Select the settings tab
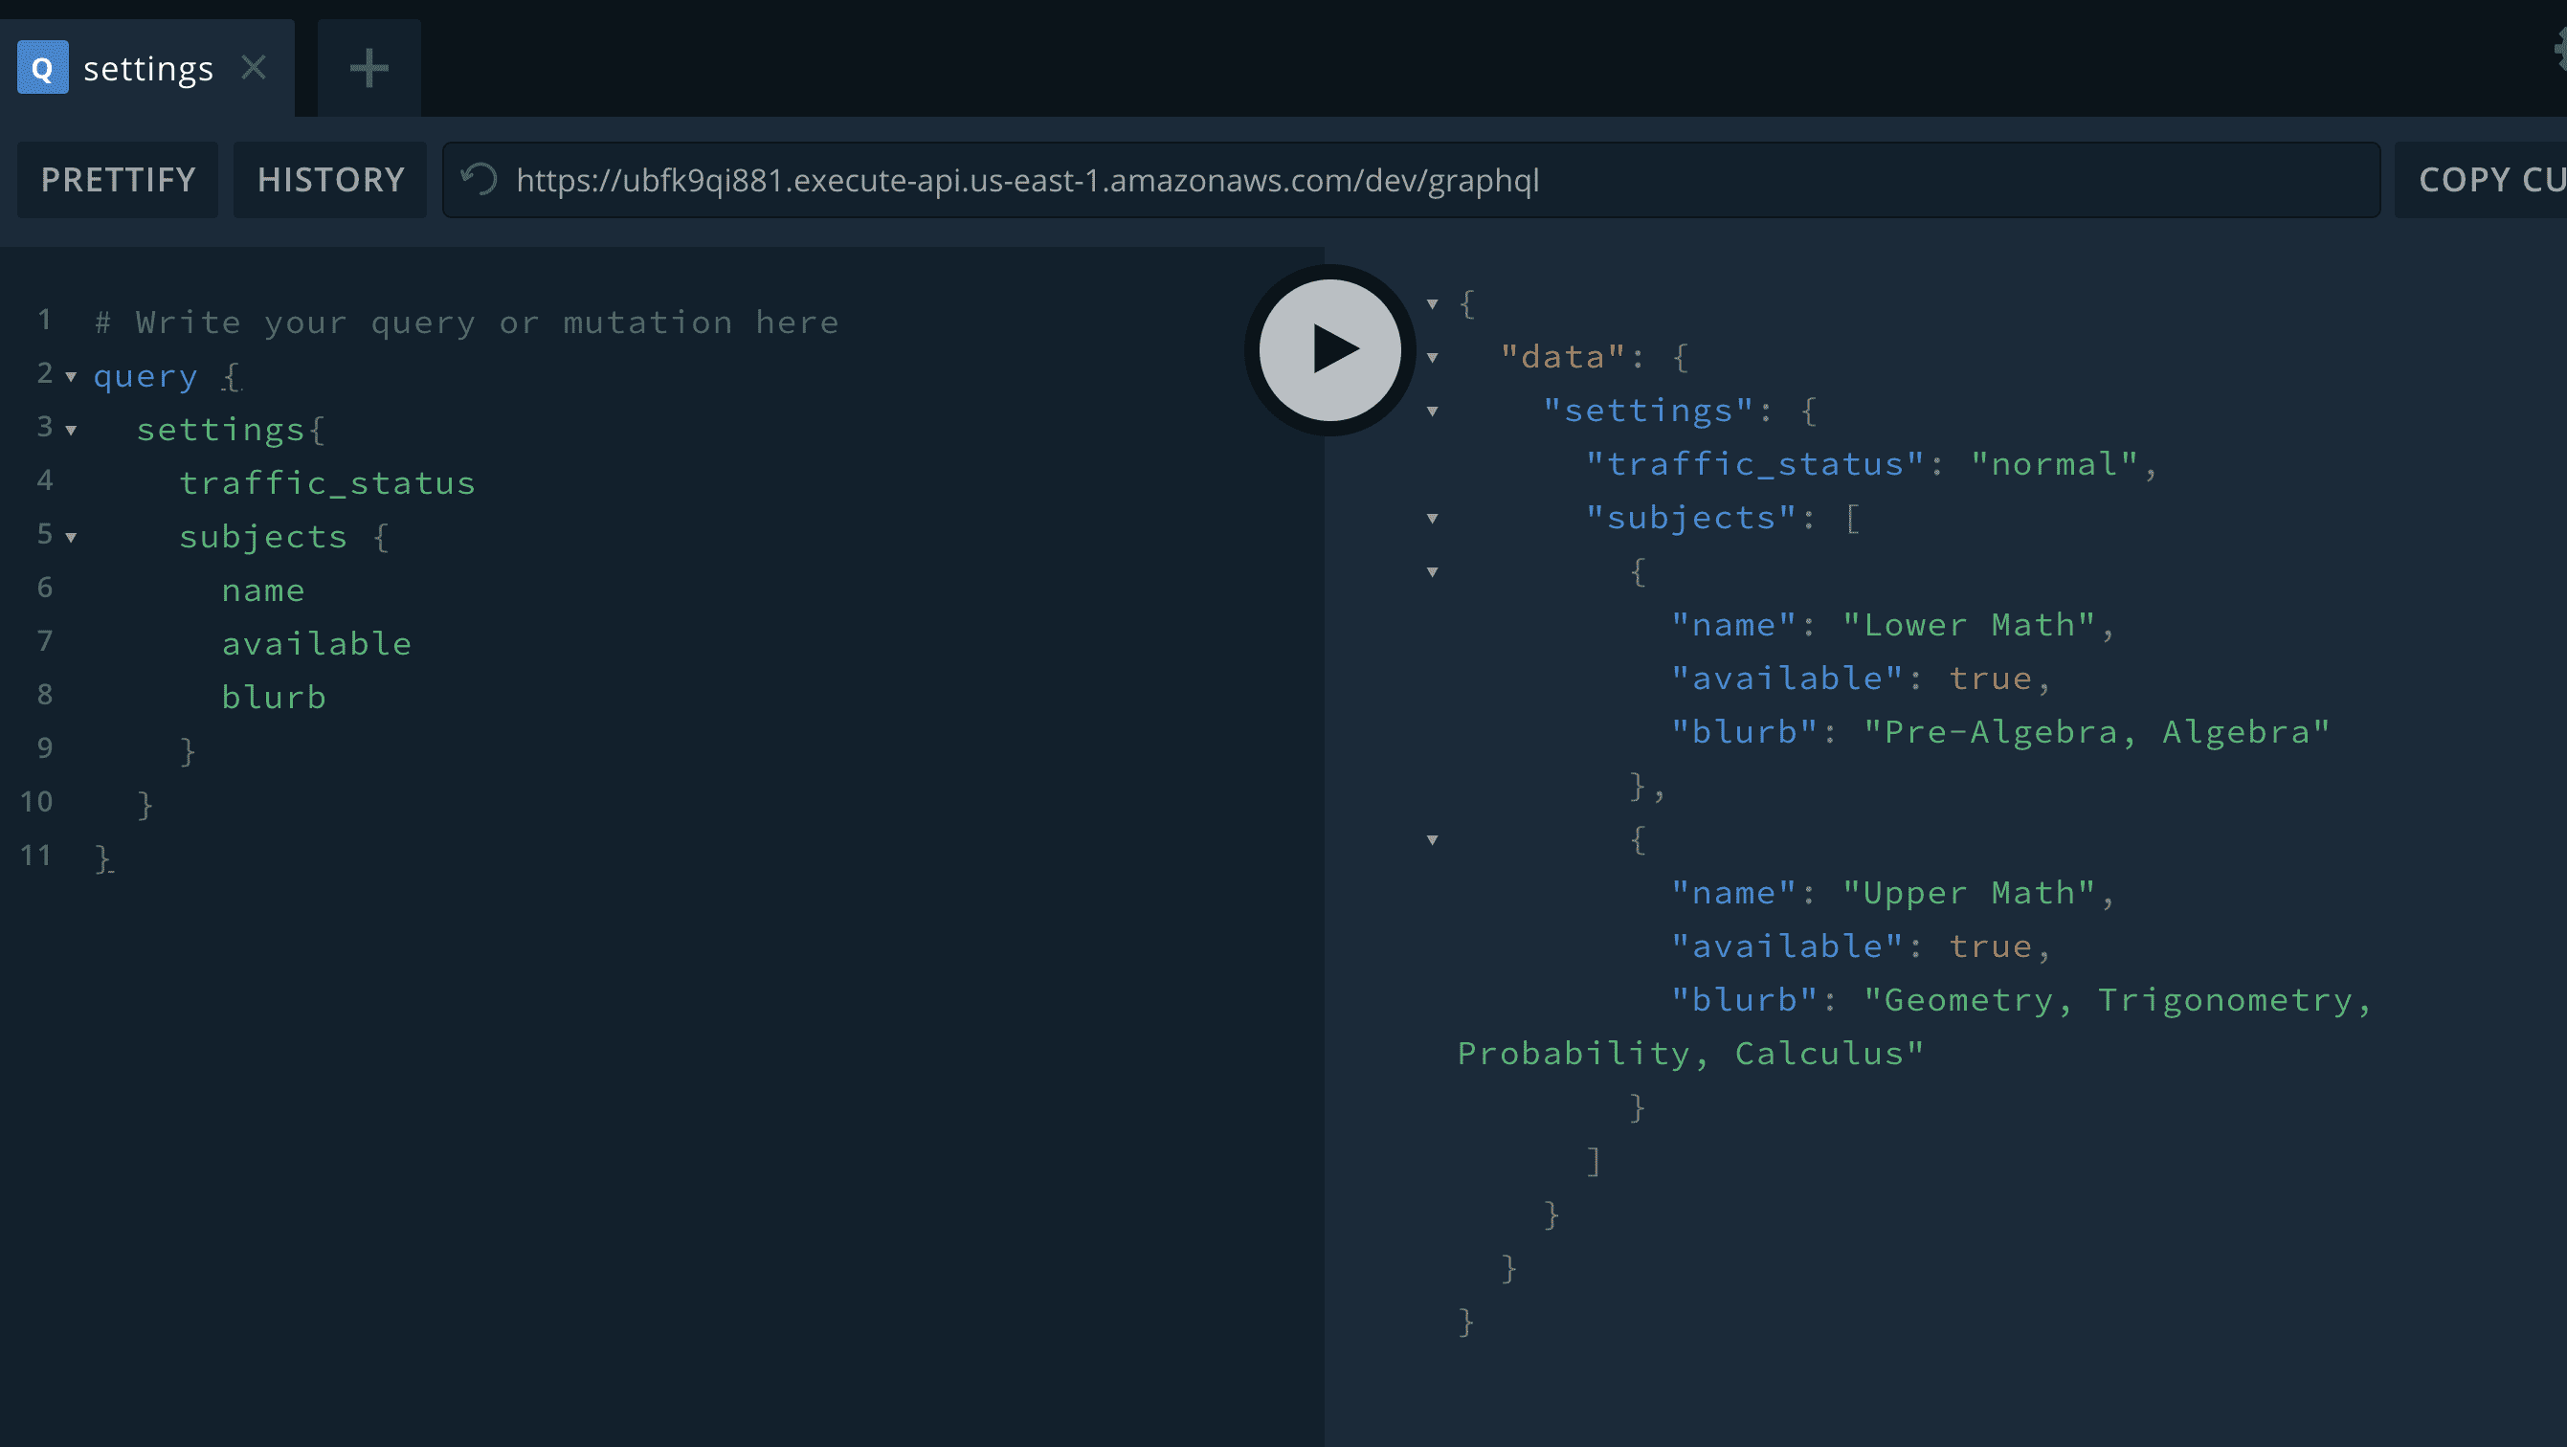The image size is (2567, 1447). click(x=147, y=68)
